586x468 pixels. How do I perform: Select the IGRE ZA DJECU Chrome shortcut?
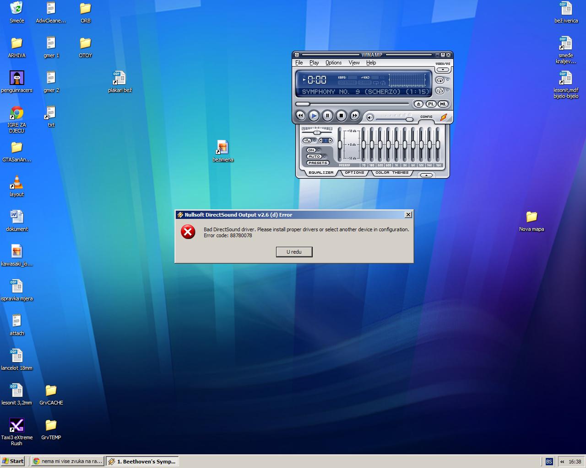point(17,119)
